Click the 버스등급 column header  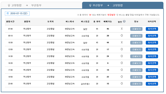[x=85, y=22]
